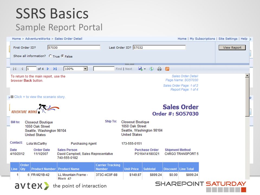Click contact name Lola McCarthy
Image resolution: width=260 pixels, height=195 pixels.
coord(37,144)
